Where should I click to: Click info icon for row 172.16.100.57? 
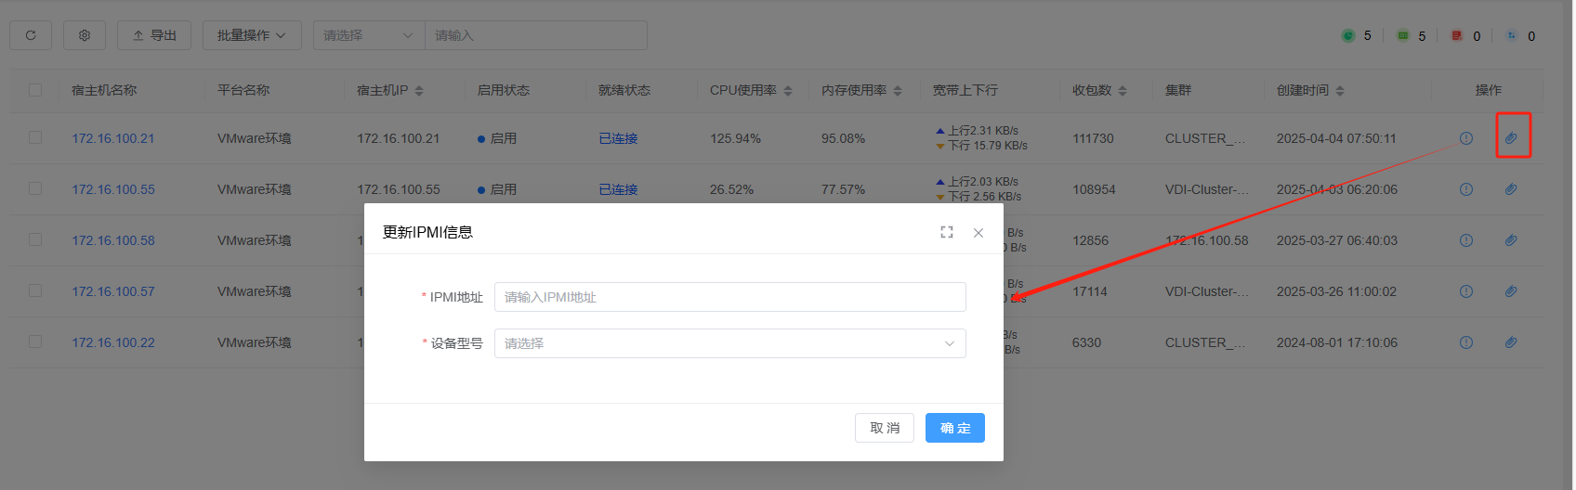coord(1466,291)
